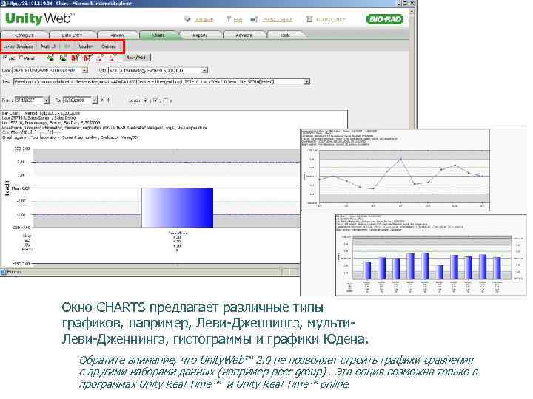Click the logout arrow icon
The image size is (533, 399).
254,19
